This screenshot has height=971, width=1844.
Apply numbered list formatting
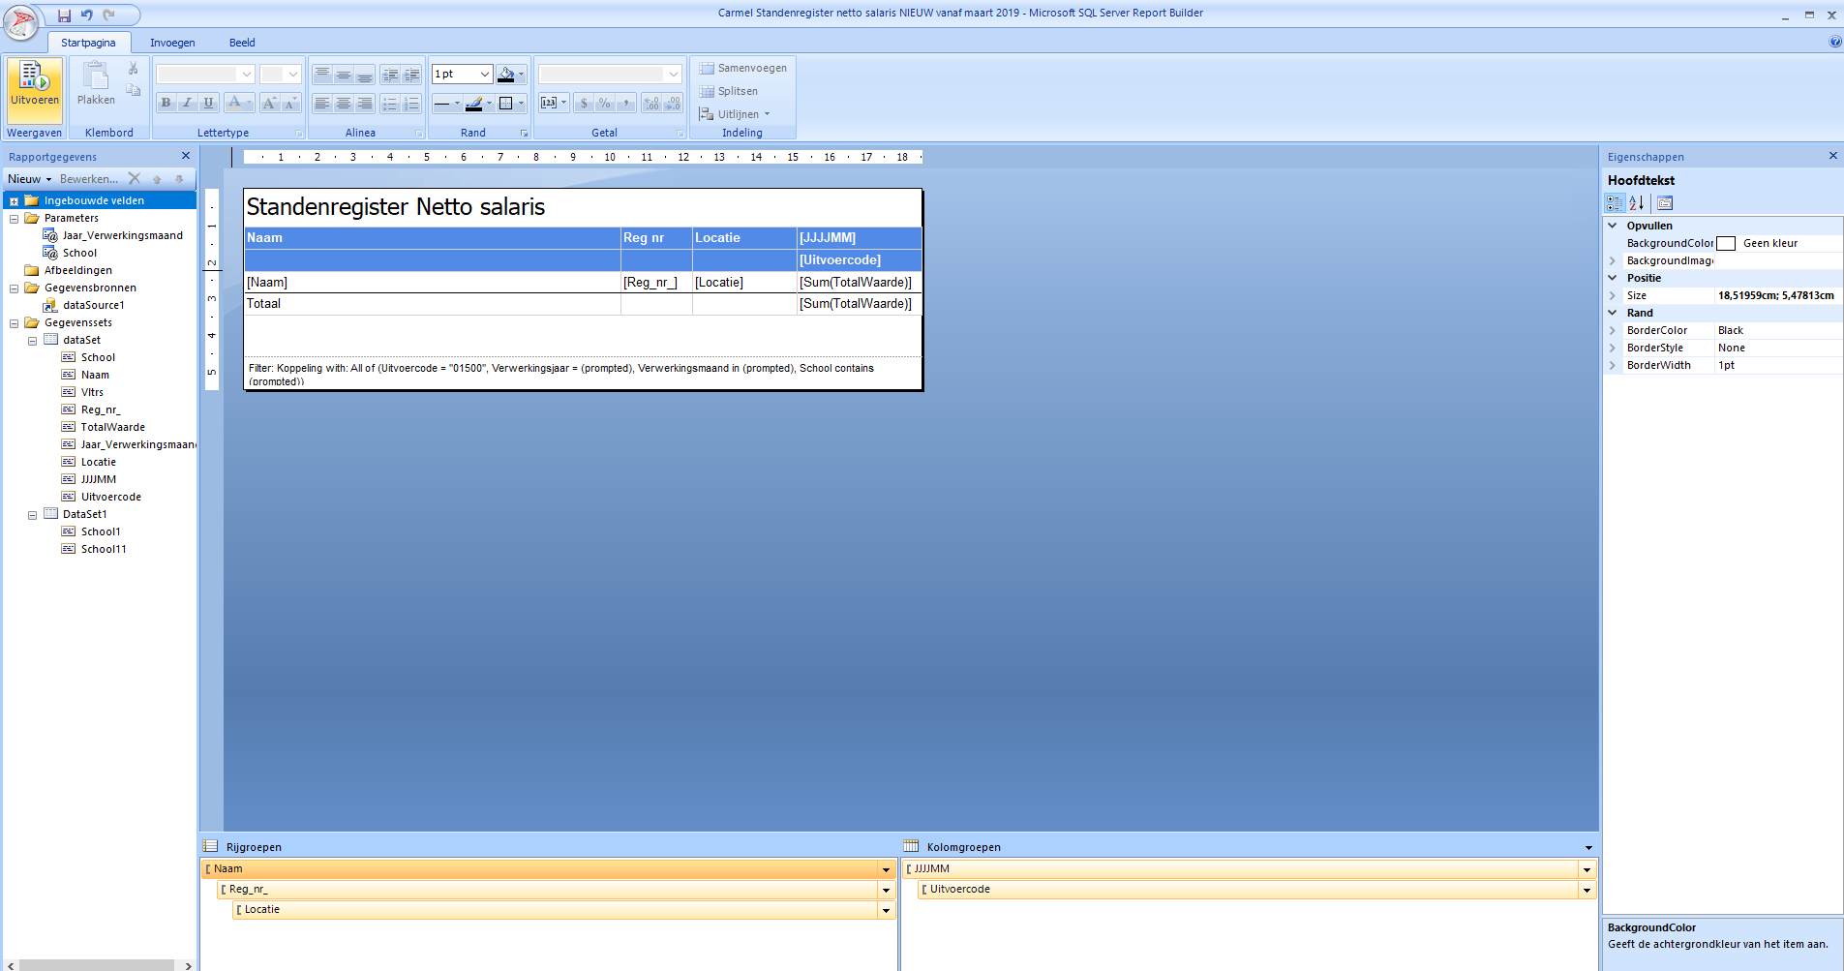(411, 103)
